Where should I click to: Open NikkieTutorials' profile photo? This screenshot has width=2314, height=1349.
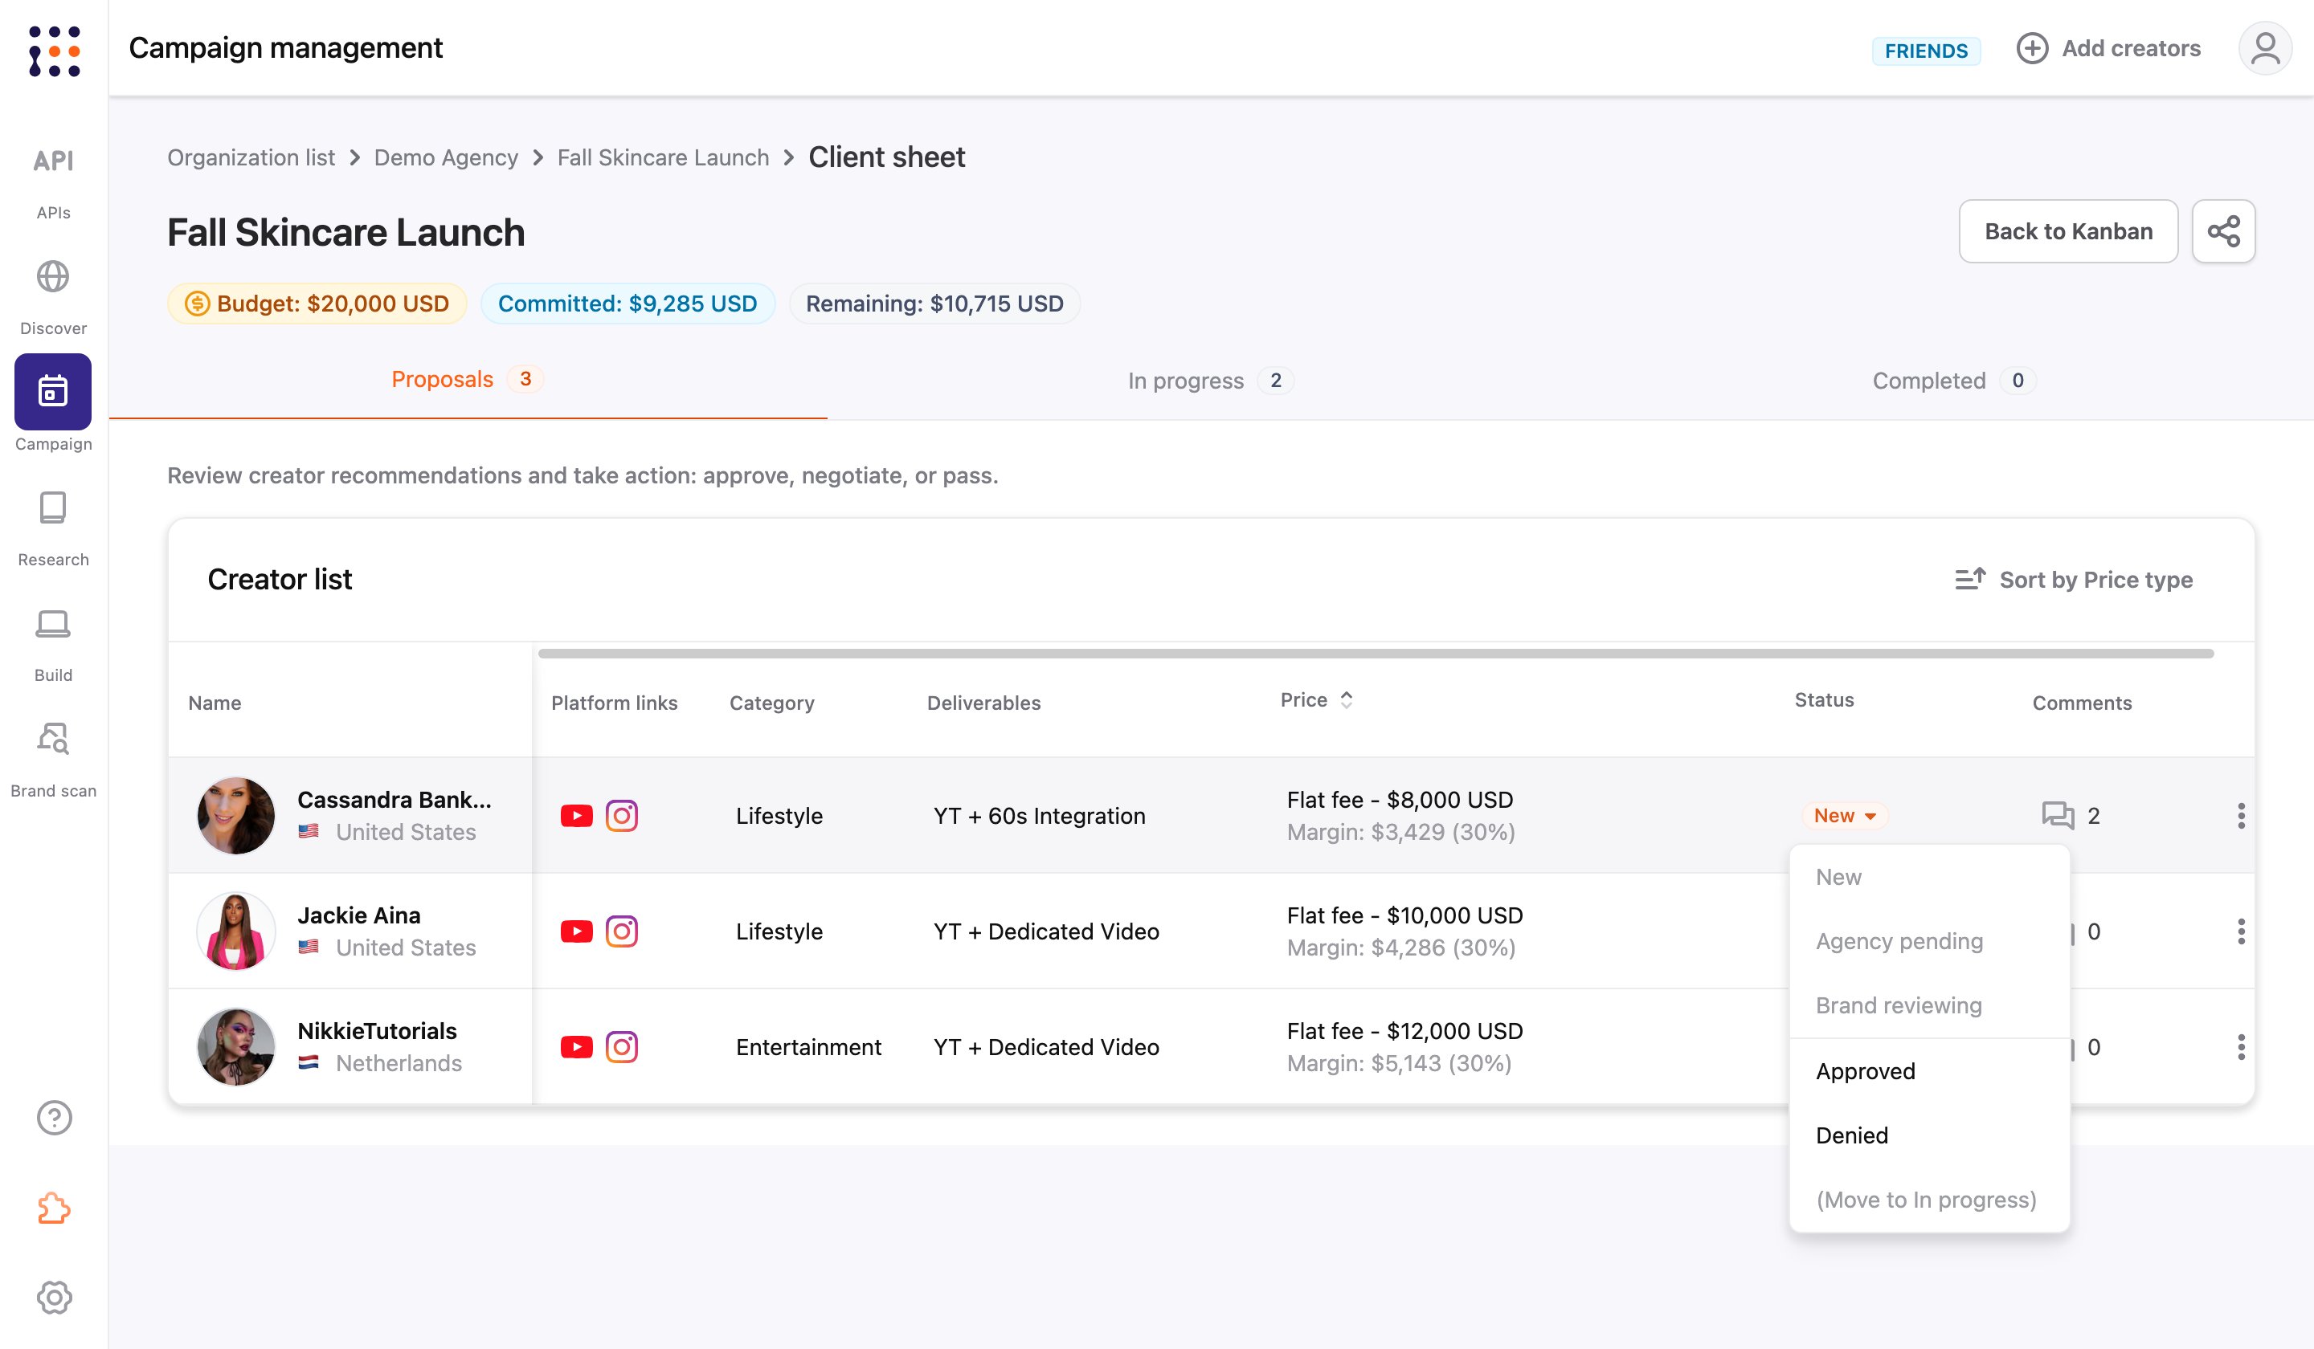(236, 1047)
